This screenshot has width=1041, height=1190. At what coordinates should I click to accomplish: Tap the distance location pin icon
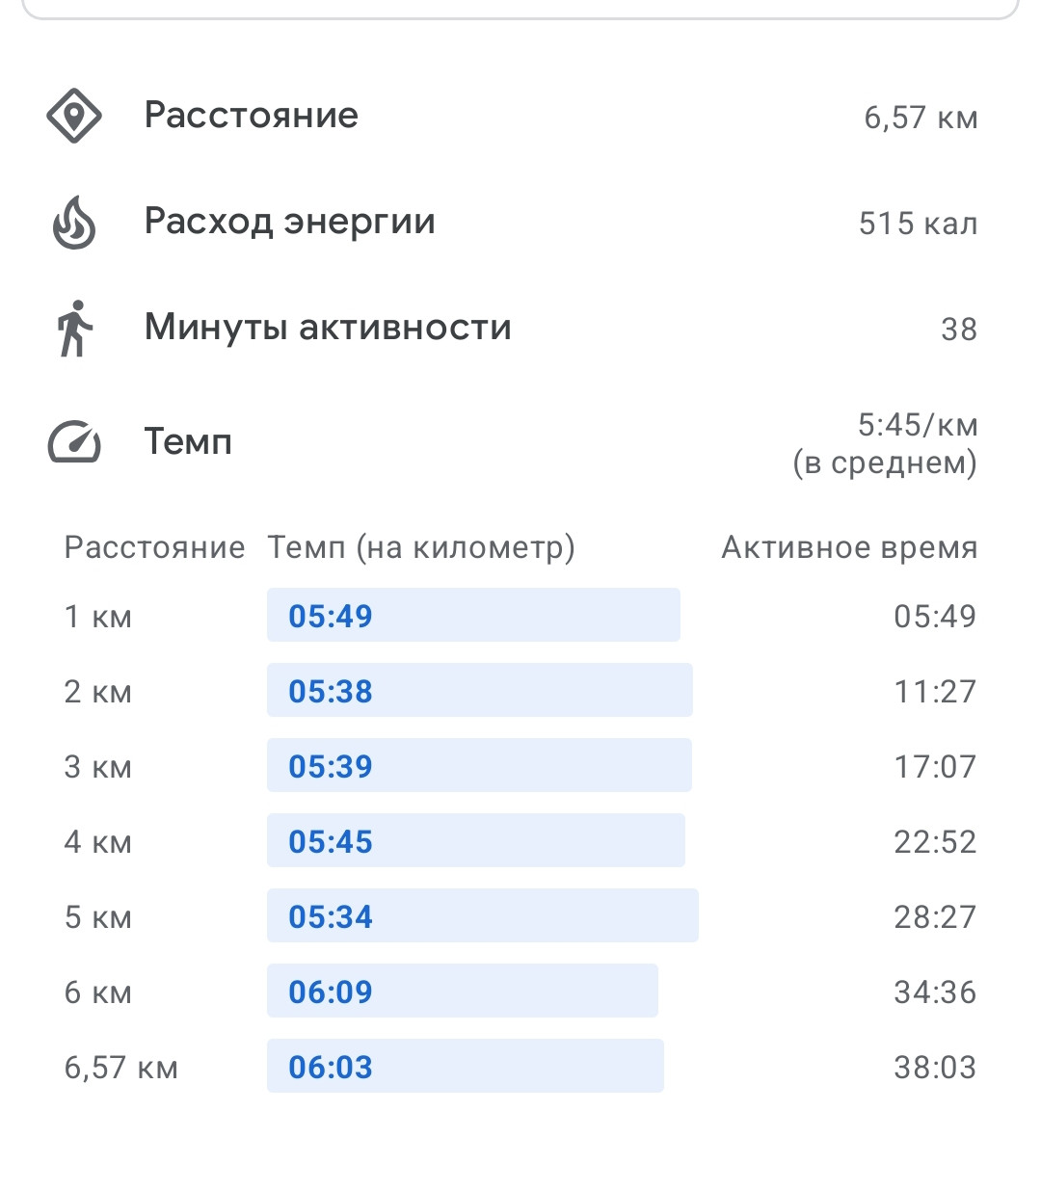(74, 116)
